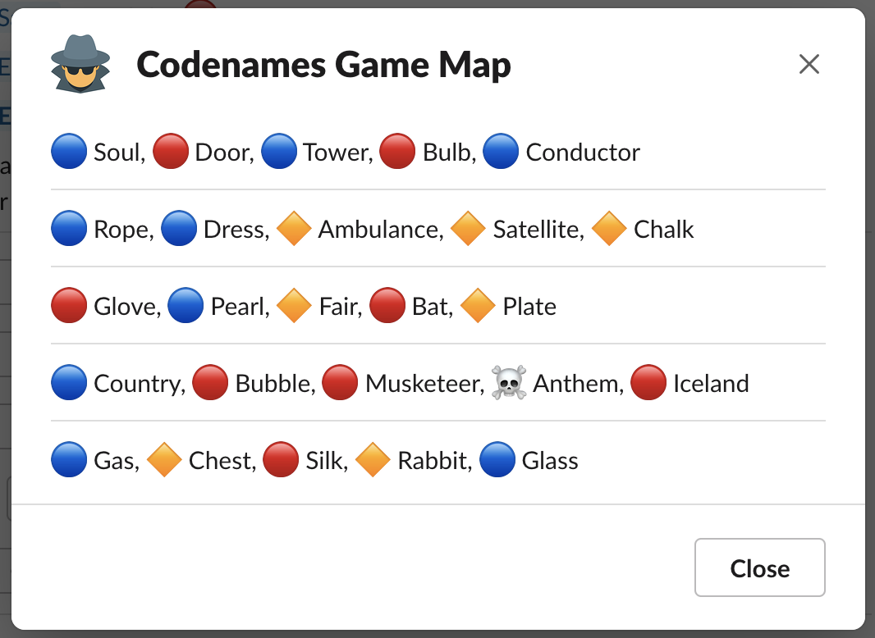Click the blue circle beside Conductor
Image resolution: width=875 pixels, height=638 pixels.
pyautogui.click(x=501, y=151)
